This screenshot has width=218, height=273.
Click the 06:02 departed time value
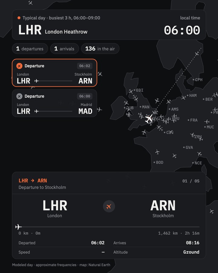(98, 243)
